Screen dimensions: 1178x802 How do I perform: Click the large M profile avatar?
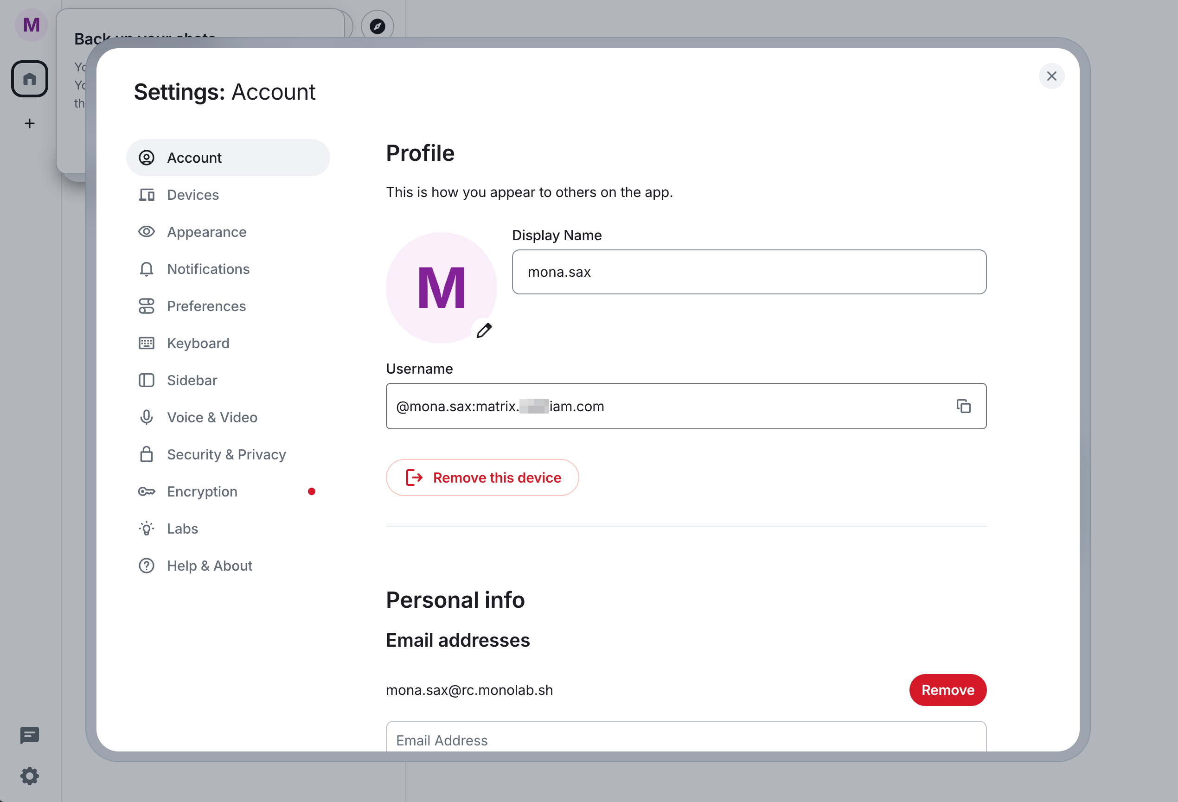pyautogui.click(x=441, y=287)
